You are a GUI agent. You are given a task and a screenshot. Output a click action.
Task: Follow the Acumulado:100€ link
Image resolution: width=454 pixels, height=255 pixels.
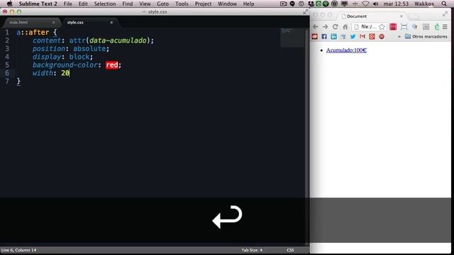tap(346, 50)
